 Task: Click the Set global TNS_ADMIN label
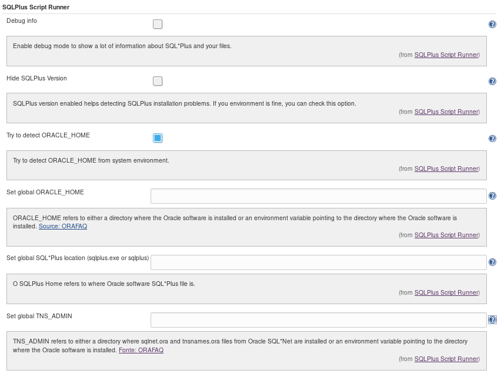(39, 316)
